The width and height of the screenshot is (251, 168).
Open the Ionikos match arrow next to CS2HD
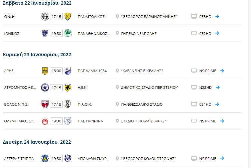pos(217,33)
